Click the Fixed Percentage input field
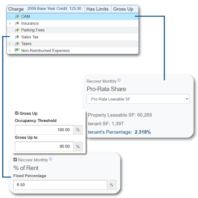The height and width of the screenshot is (198, 198). (x=60, y=185)
